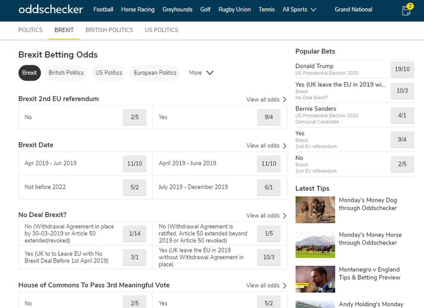Click 'July 2019 - December 2019' option text
The image size is (424, 308).
pos(193,187)
